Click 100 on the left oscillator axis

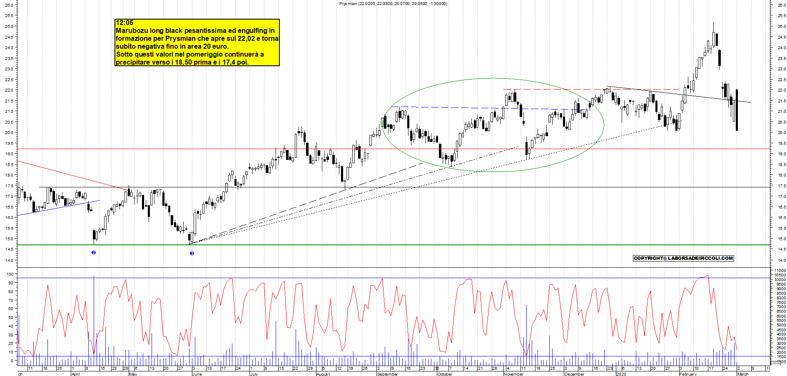[10, 274]
